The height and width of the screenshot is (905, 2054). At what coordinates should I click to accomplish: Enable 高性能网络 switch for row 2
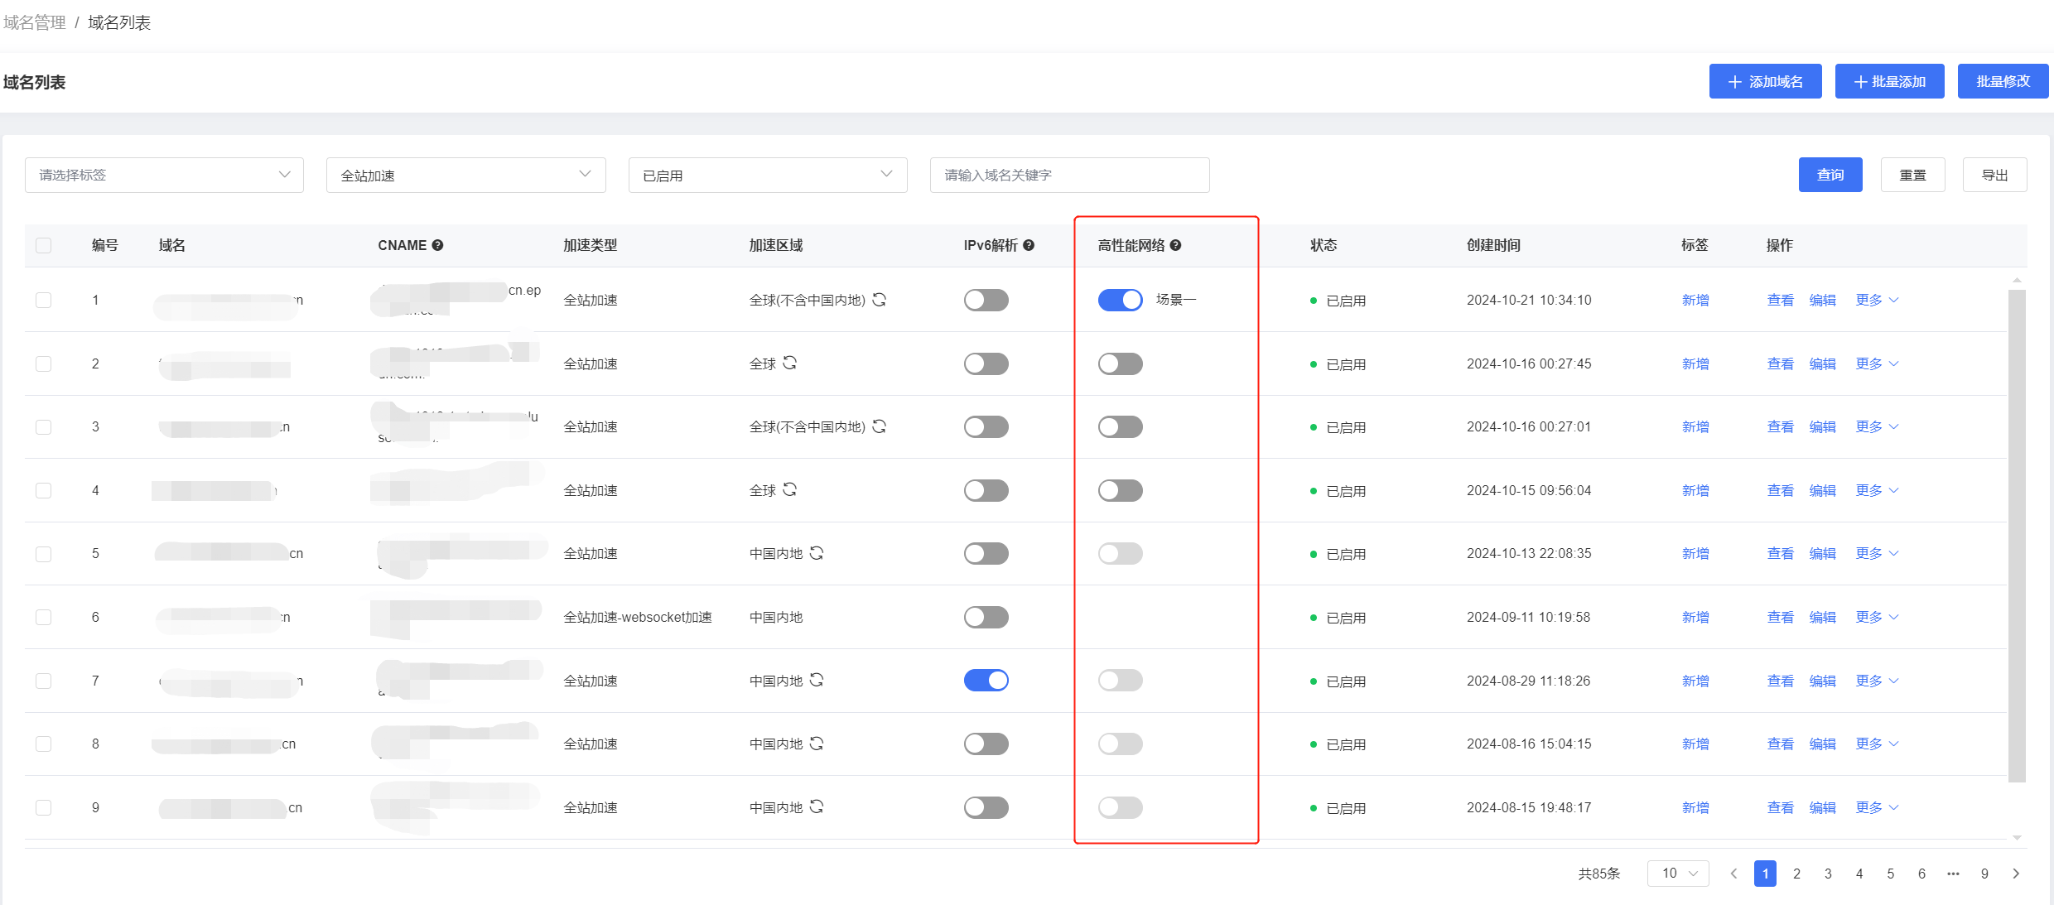(x=1121, y=363)
